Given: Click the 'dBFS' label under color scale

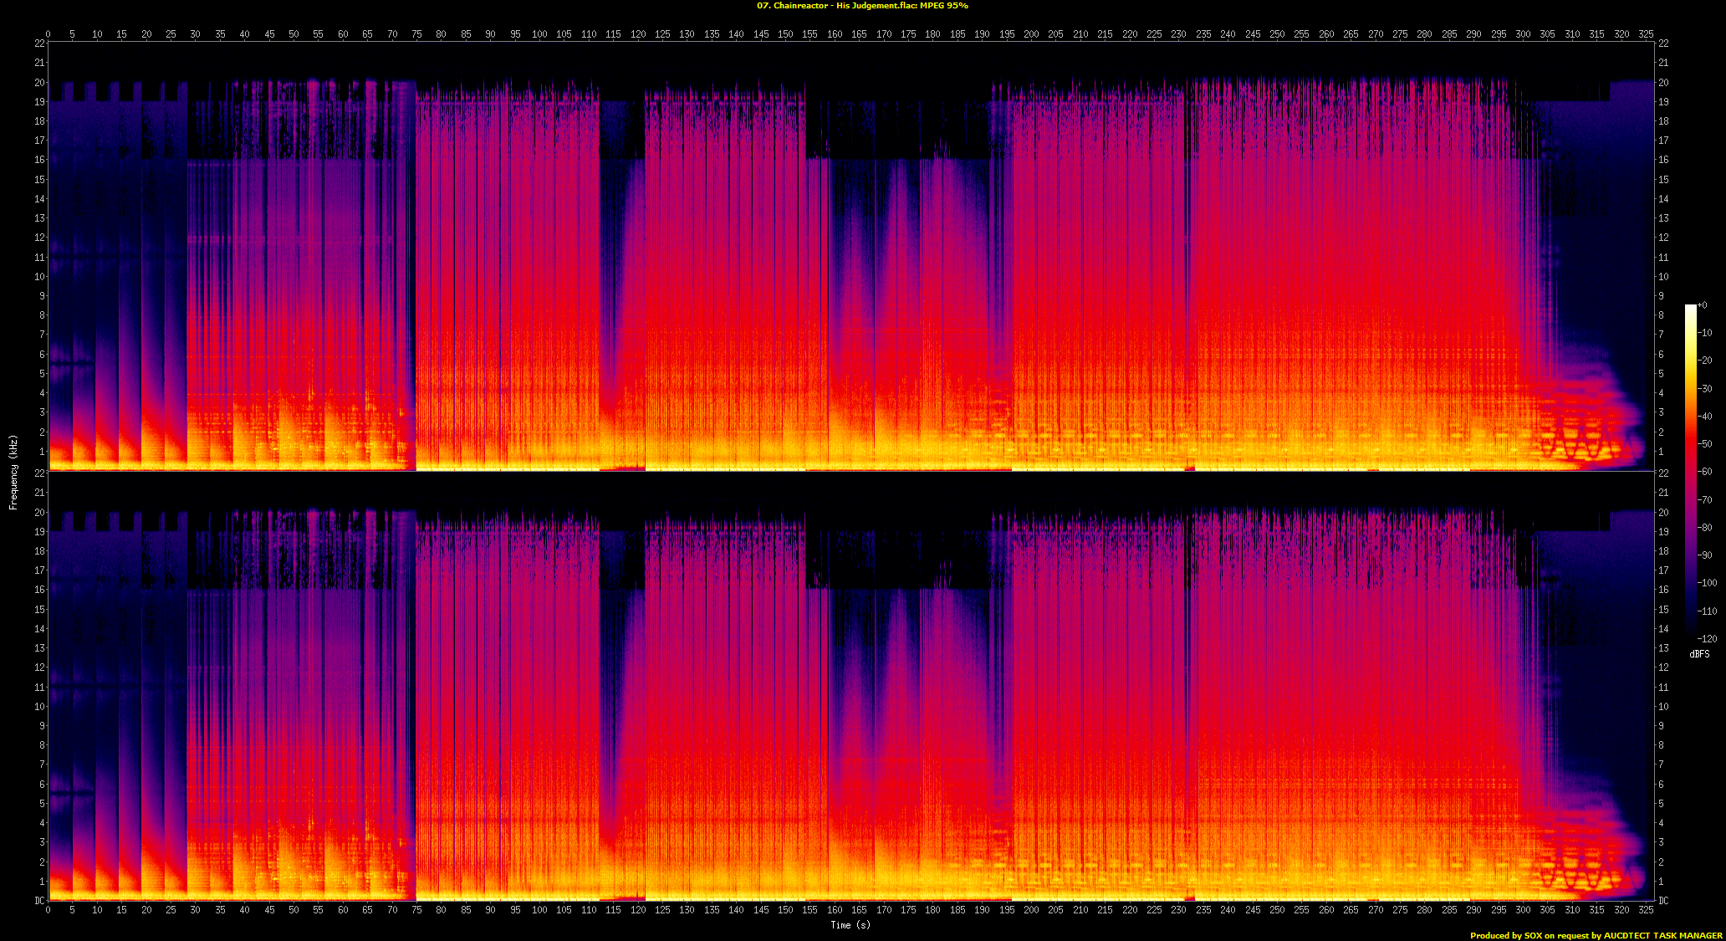Looking at the screenshot, I should (1699, 654).
